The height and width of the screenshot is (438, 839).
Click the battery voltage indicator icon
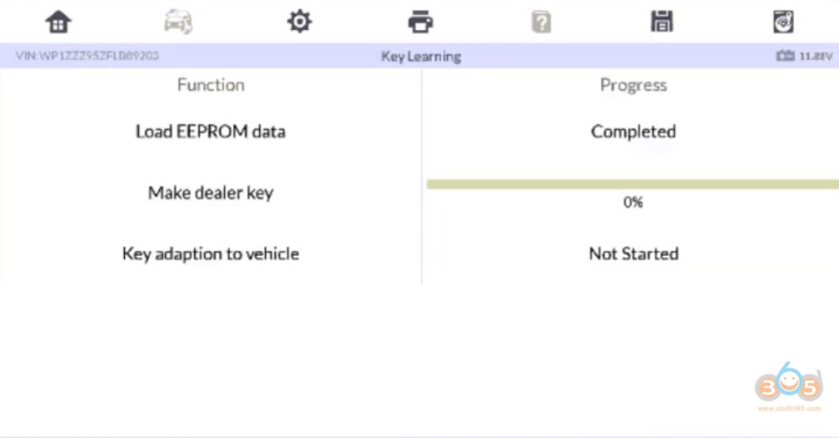coord(786,57)
